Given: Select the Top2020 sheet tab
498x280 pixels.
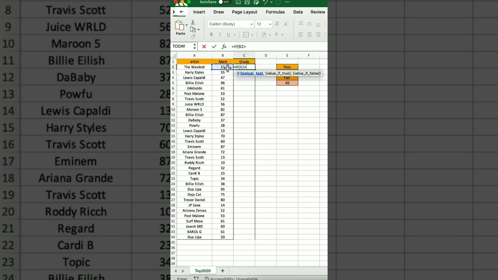Looking at the screenshot, I should point(203,271).
